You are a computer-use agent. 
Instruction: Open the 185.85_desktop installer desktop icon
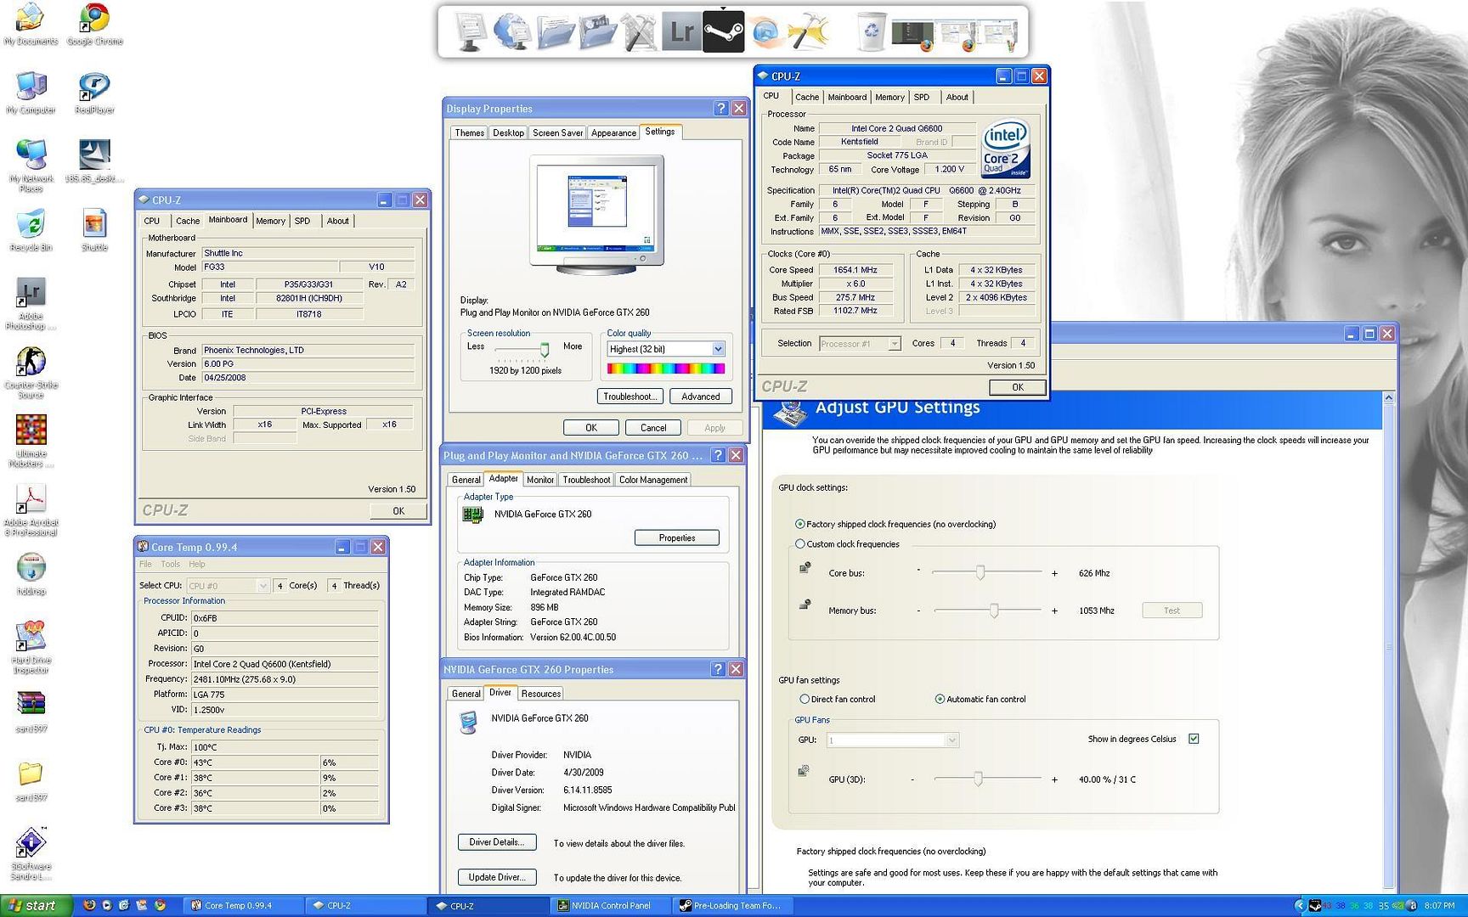pos(94,161)
